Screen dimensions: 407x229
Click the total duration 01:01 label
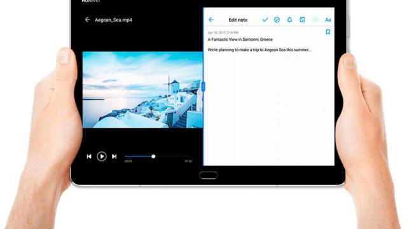(x=189, y=161)
